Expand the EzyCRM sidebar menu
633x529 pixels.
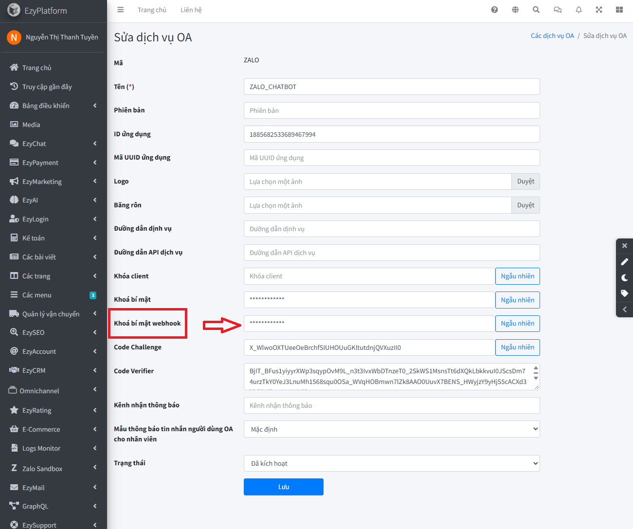point(54,370)
